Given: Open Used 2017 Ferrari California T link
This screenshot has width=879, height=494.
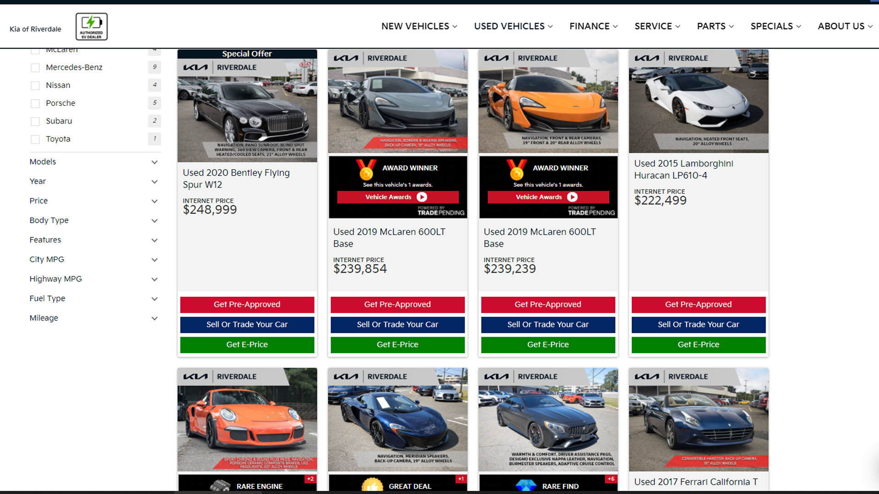Looking at the screenshot, I should [695, 482].
